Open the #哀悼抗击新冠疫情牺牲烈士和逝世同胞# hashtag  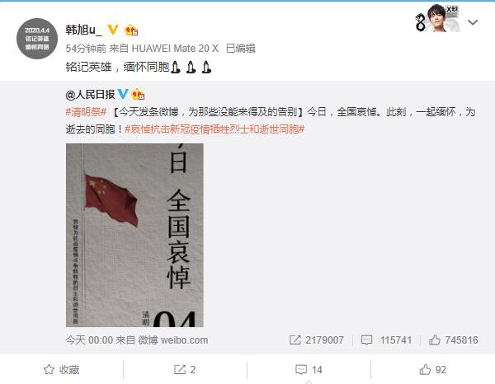tap(214, 129)
